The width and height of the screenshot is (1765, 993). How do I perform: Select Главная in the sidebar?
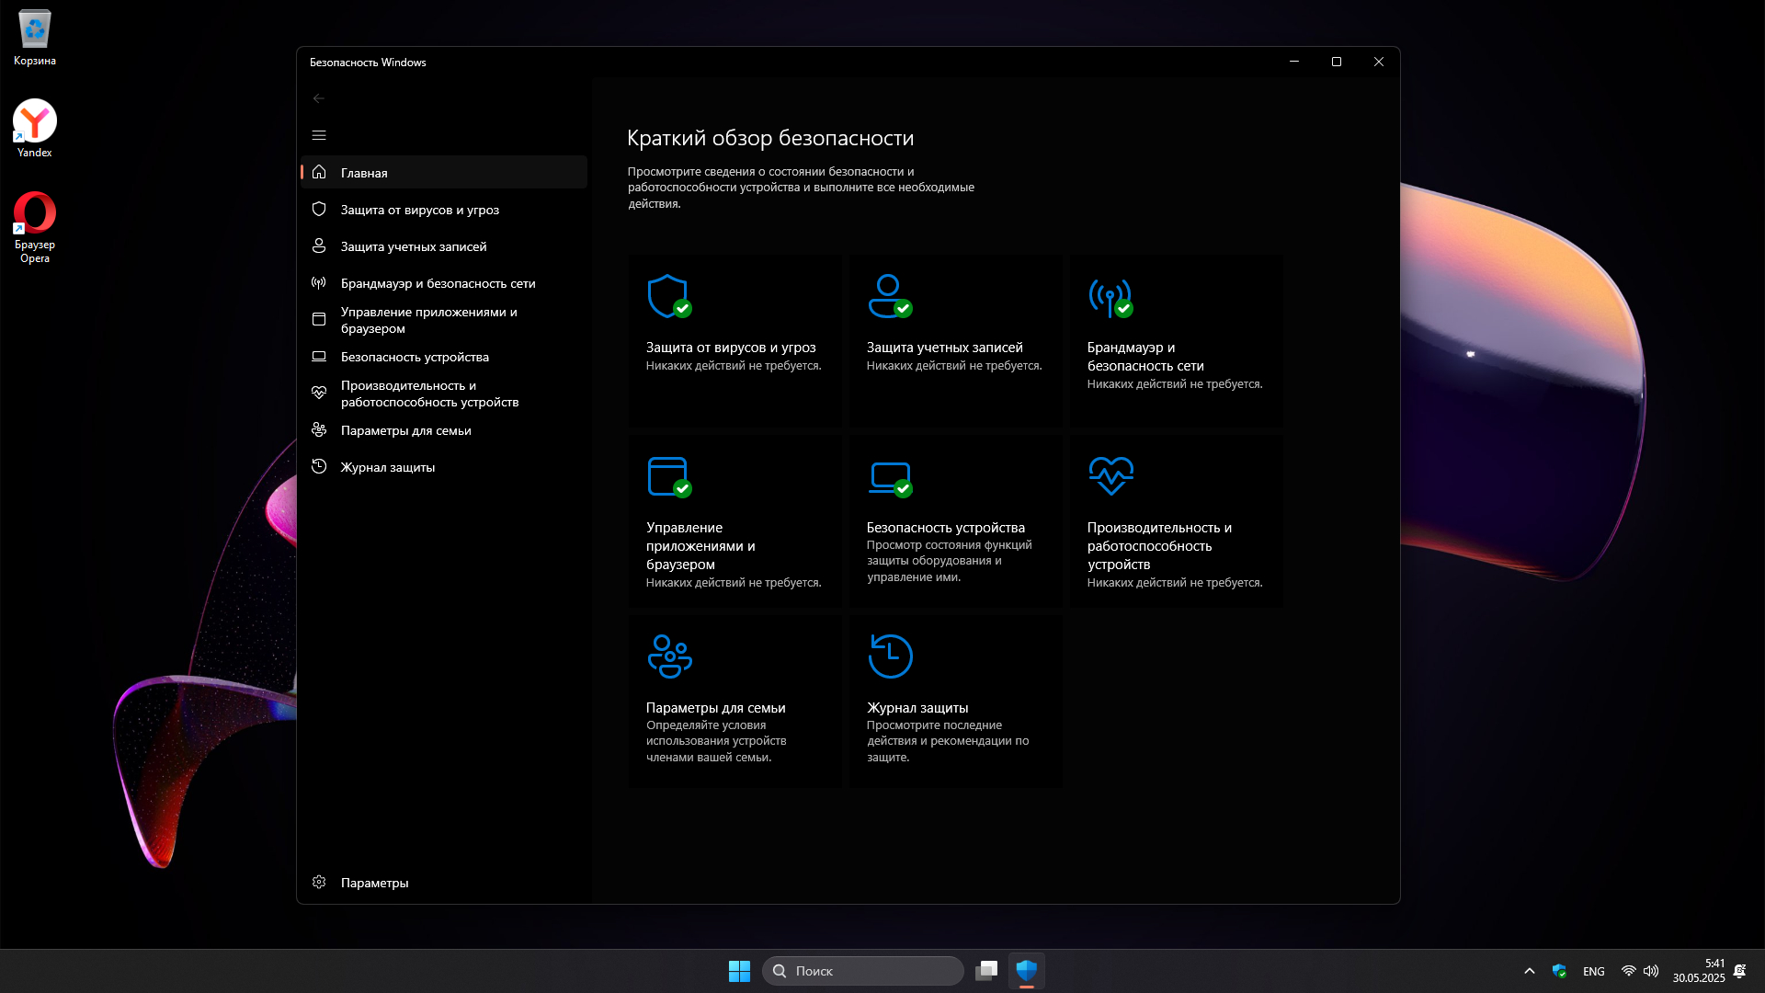coord(364,173)
